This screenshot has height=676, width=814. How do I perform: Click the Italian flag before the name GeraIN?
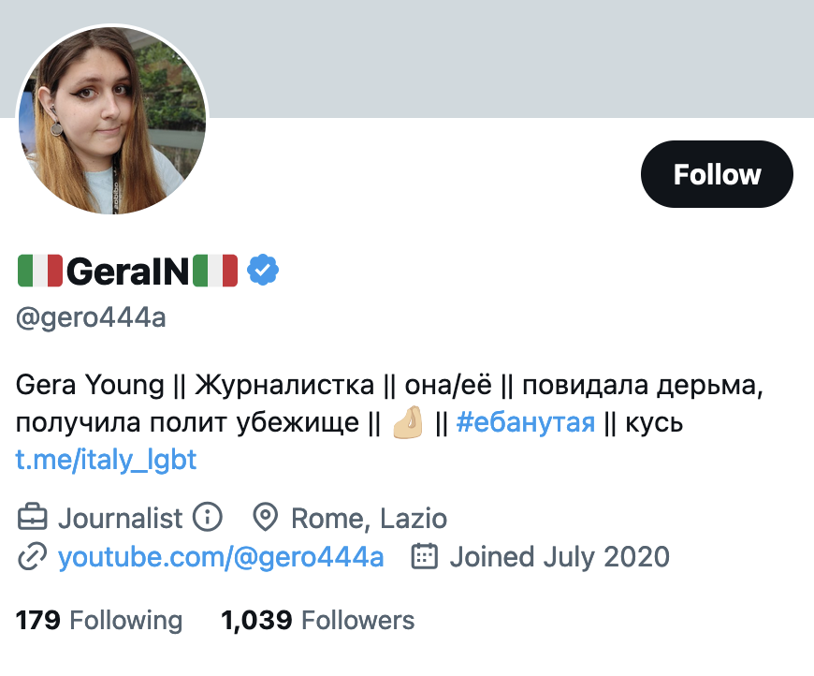pos(39,272)
